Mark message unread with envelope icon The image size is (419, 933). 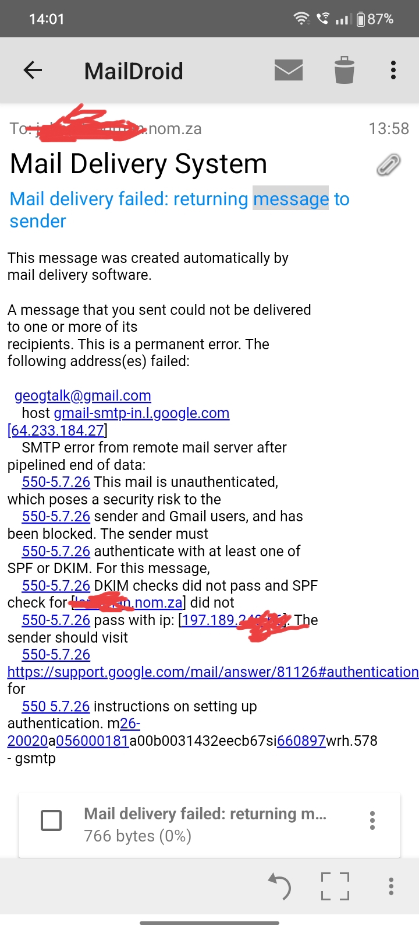pyautogui.click(x=289, y=71)
